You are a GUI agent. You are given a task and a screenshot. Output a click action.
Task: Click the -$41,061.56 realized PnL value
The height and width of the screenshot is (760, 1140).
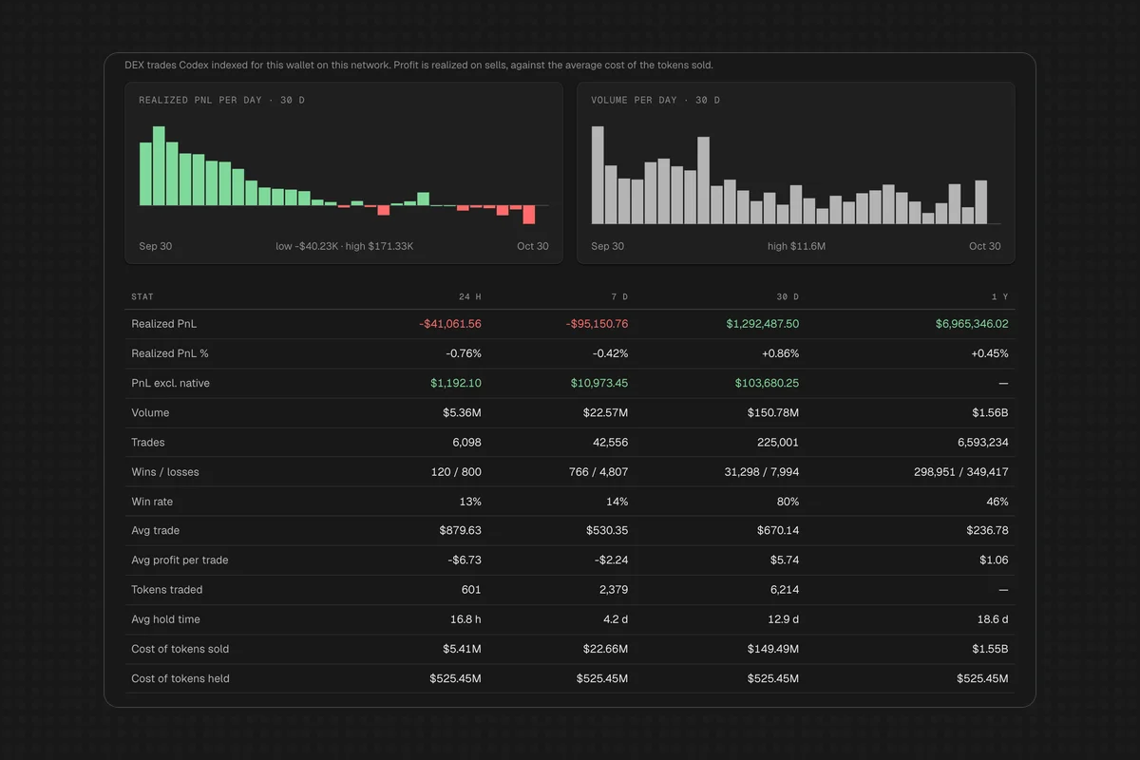click(450, 324)
